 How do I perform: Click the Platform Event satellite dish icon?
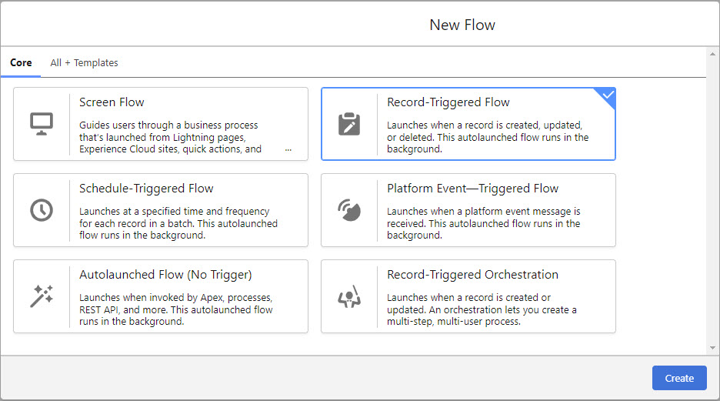click(349, 210)
